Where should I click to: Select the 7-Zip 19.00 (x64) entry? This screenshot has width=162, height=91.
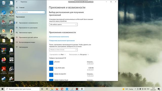tap(71, 69)
